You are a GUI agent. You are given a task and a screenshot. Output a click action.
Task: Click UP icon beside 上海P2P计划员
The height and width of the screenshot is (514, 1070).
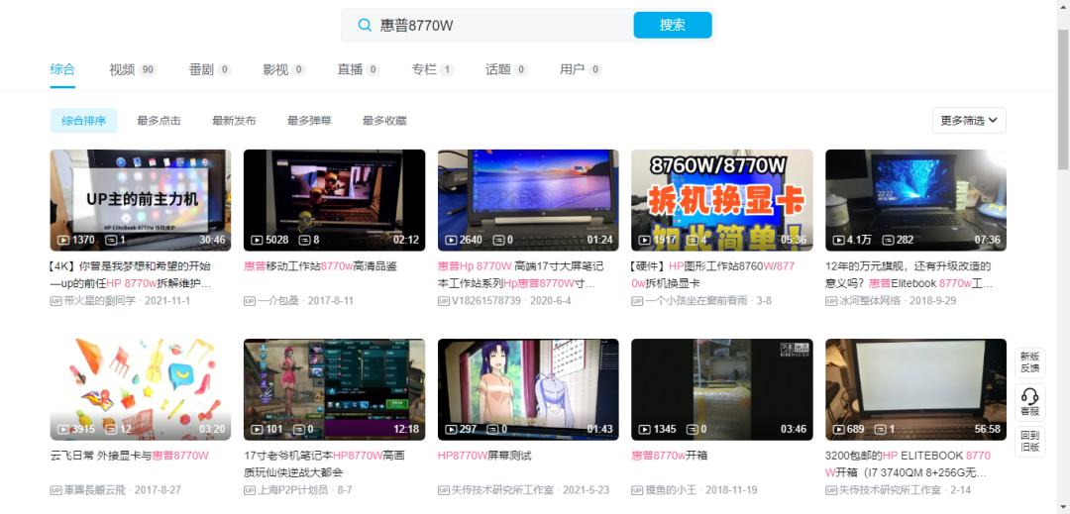pyautogui.click(x=250, y=490)
